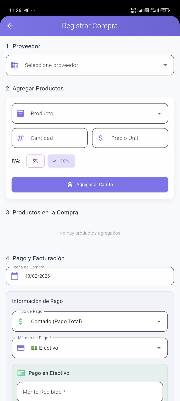This screenshot has height=401, width=180.
Task: Click the product box icon
Action: 20,113
